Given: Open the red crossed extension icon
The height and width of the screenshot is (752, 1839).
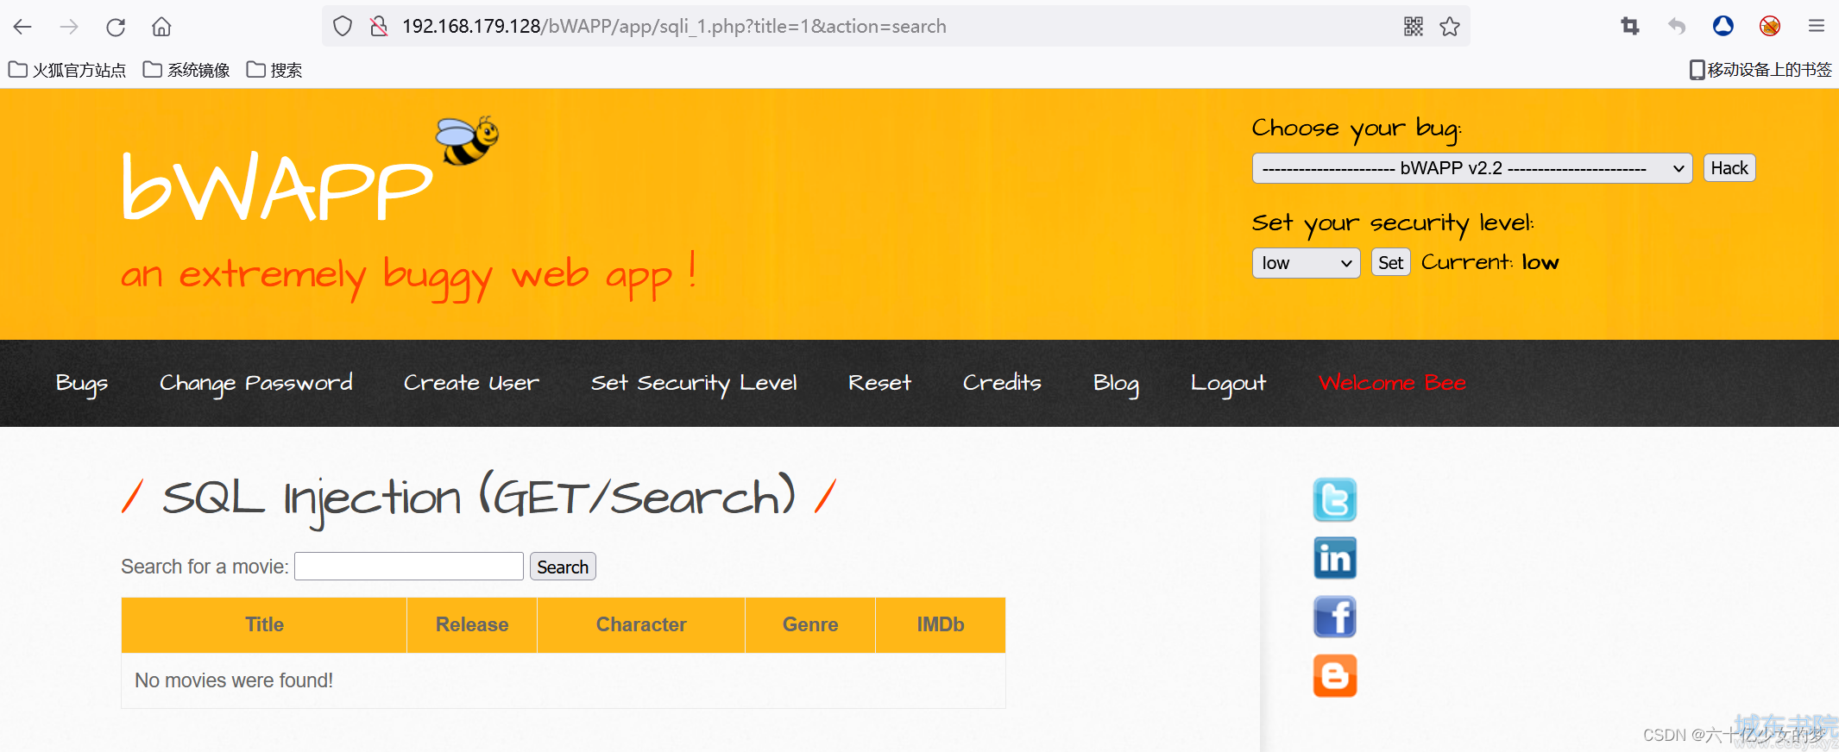Looking at the screenshot, I should click(x=1770, y=27).
